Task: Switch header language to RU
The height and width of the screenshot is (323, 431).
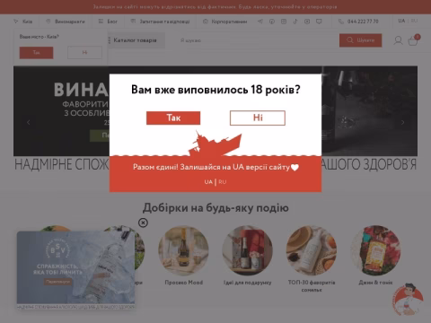Action: [x=414, y=21]
